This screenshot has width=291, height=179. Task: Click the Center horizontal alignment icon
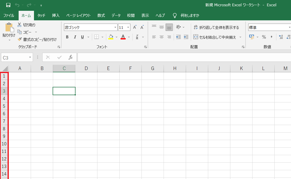[x=162, y=37]
